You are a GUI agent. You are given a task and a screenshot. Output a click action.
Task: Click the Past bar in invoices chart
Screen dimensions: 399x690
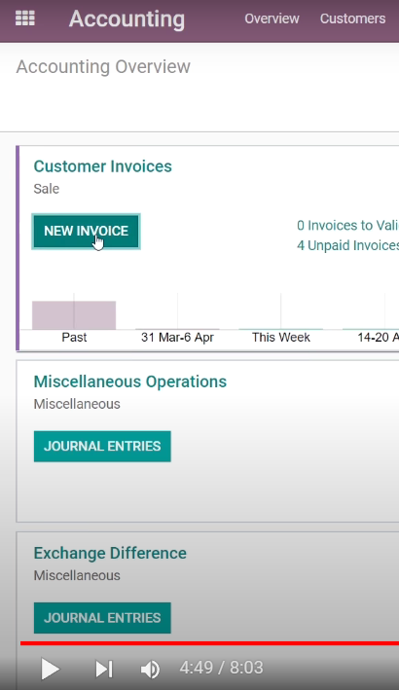(74, 315)
